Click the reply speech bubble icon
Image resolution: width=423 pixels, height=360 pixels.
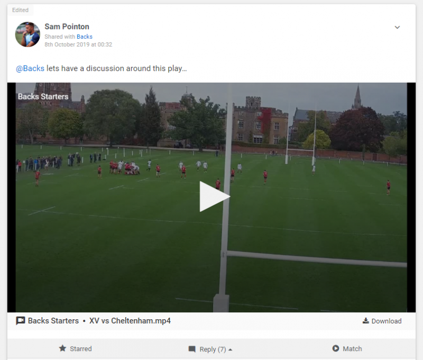[192, 349]
